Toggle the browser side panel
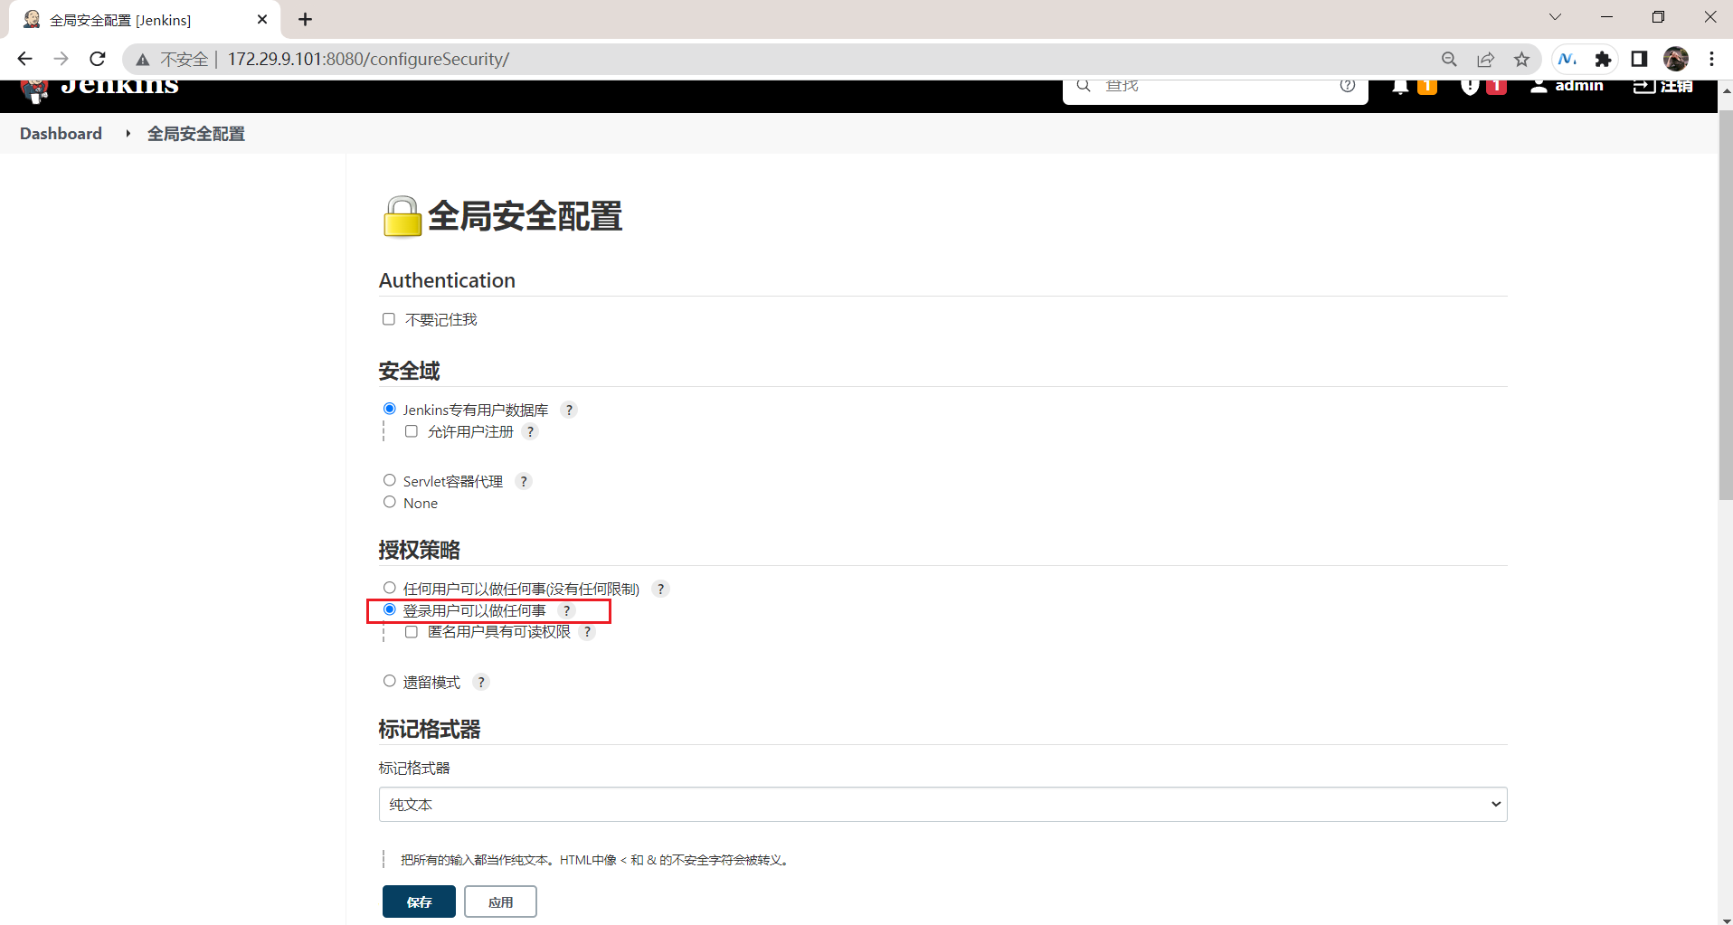This screenshot has height=925, width=1733. (1639, 59)
